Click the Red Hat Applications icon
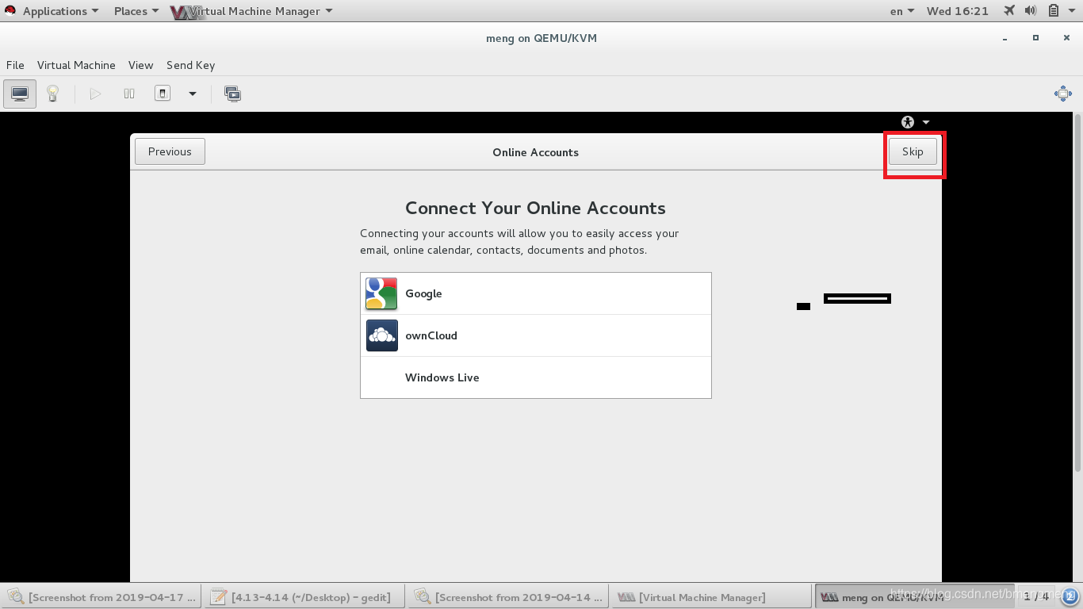 click(x=10, y=11)
